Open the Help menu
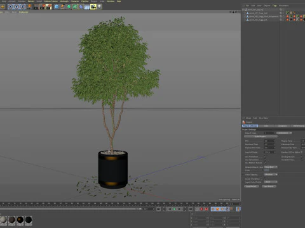Viewport: 305px width, 228px height. click(119, 1)
